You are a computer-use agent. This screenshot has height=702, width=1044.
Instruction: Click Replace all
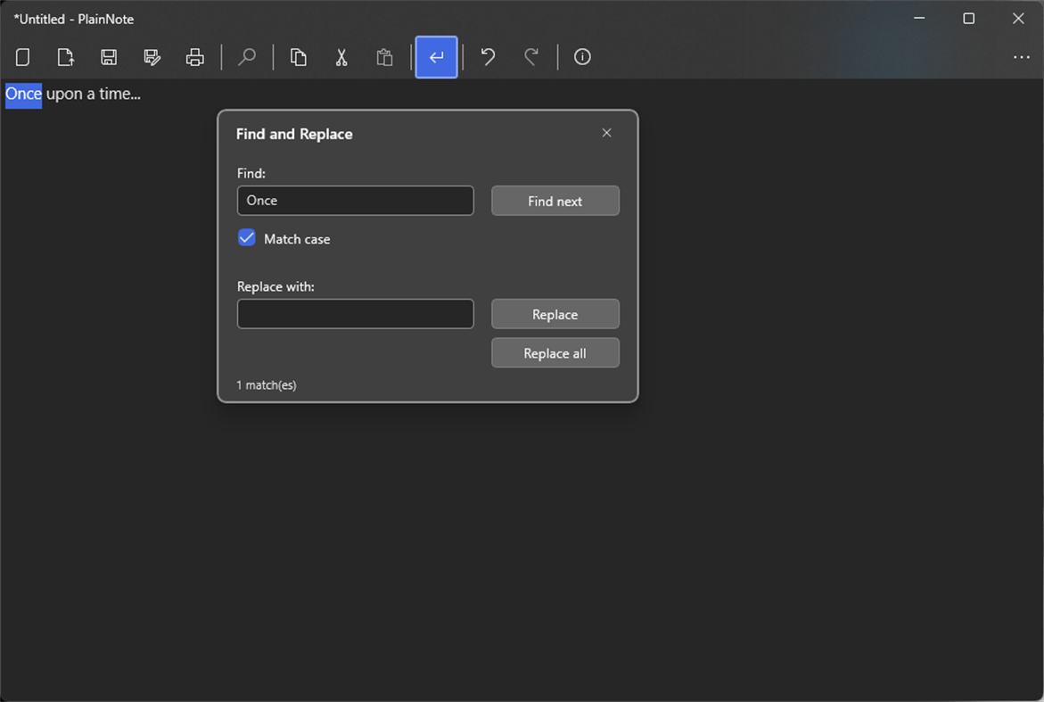(555, 352)
